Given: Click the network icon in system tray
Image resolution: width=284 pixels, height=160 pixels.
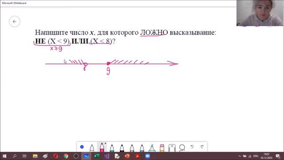Looking at the screenshot, I should point(250,156).
